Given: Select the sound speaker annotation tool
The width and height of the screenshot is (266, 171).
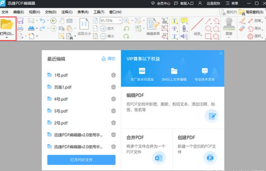Looking at the screenshot, I should click(x=184, y=36).
